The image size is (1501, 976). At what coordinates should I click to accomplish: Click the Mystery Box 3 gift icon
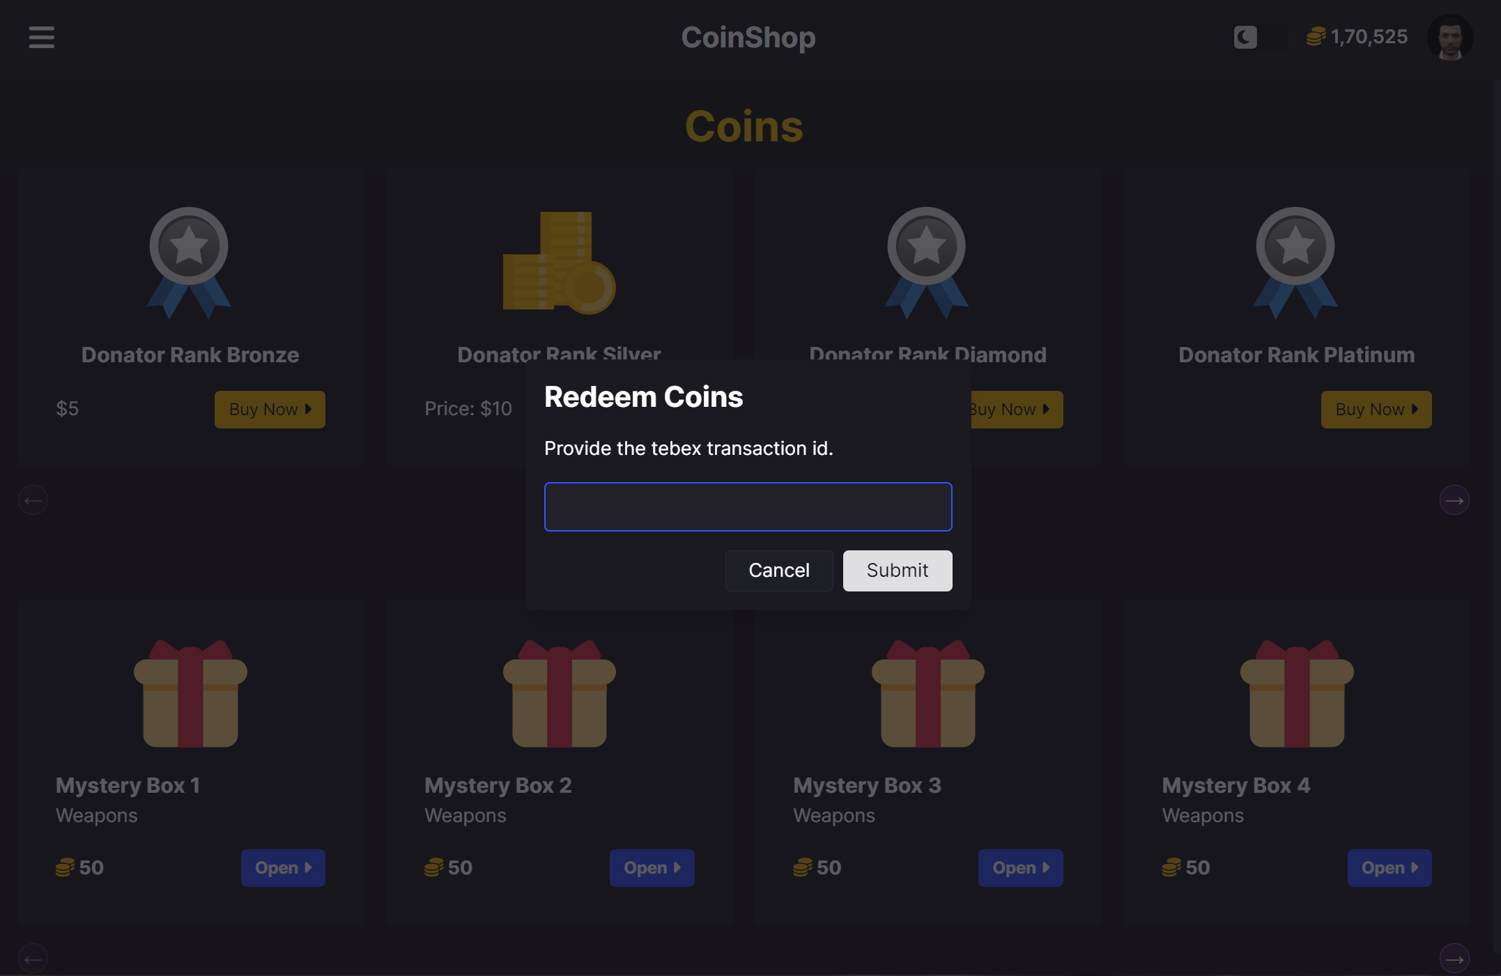pos(928,693)
